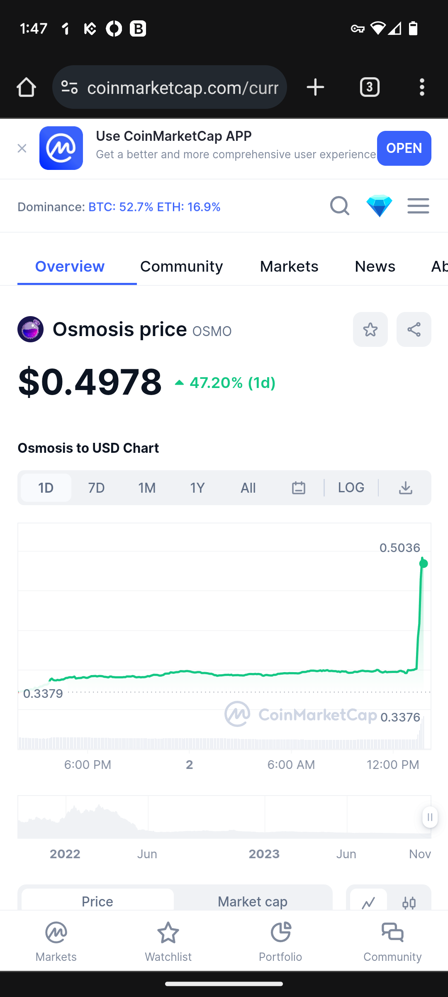Image resolution: width=448 pixels, height=997 pixels.
Task: Open browser tab switcher showing 3
Action: (370, 87)
